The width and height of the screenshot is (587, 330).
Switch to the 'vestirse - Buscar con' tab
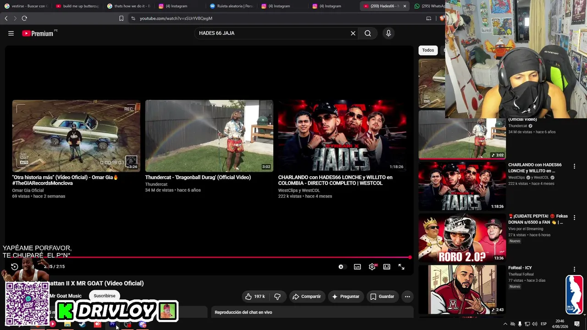click(26, 6)
